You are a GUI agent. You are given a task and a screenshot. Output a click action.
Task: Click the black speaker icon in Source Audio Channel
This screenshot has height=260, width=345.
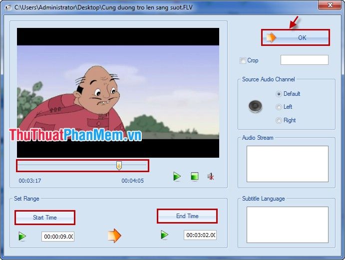tap(255, 106)
